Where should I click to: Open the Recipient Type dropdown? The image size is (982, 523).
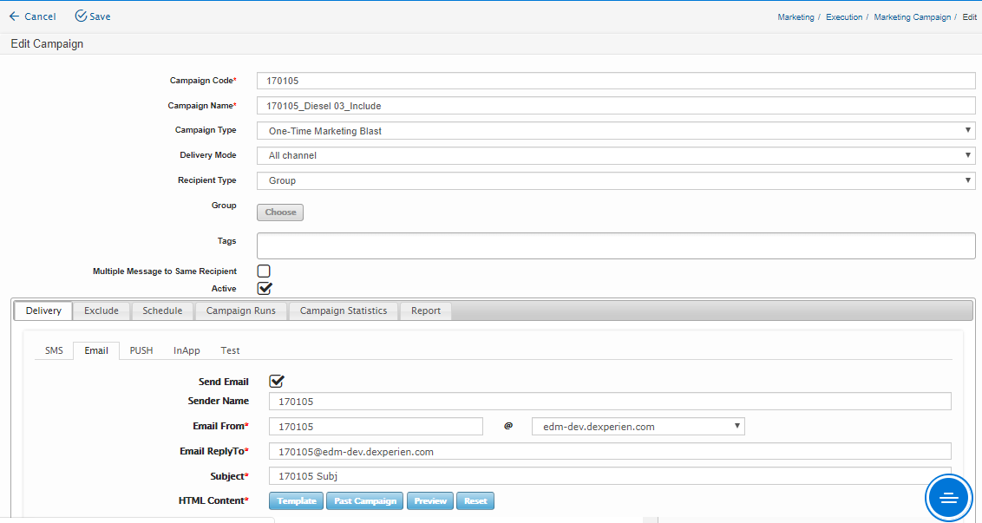click(x=616, y=180)
